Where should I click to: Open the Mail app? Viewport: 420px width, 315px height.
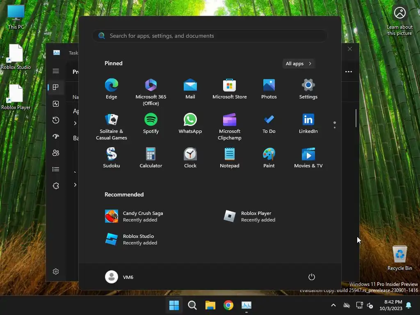click(x=190, y=89)
